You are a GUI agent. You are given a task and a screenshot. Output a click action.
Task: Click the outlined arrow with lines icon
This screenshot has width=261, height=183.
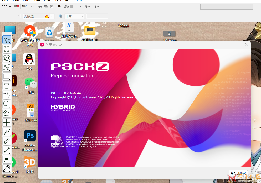[96, 7]
